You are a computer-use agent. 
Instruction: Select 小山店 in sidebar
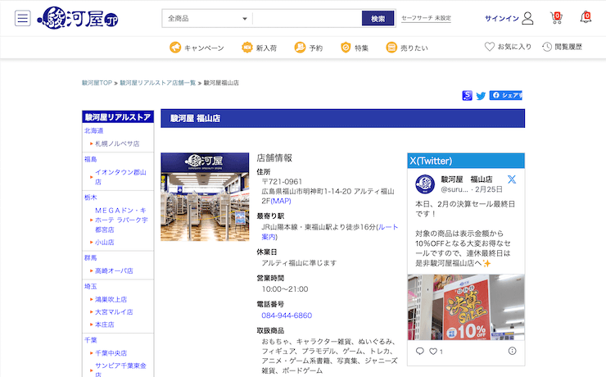tap(104, 242)
